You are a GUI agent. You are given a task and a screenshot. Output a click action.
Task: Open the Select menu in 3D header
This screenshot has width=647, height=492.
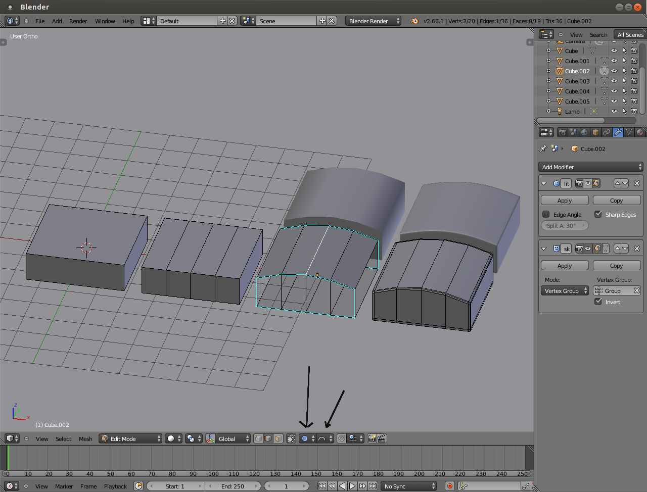click(x=63, y=438)
